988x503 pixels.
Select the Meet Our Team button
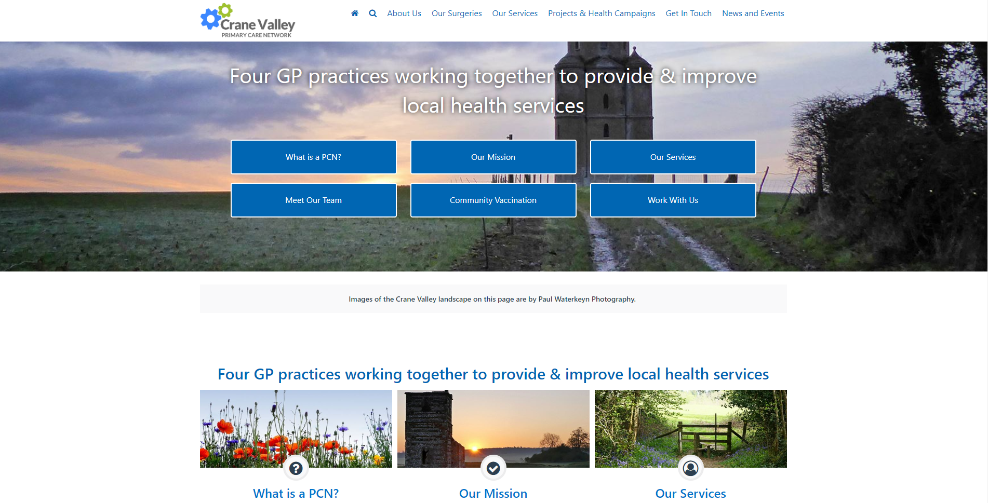pos(313,200)
